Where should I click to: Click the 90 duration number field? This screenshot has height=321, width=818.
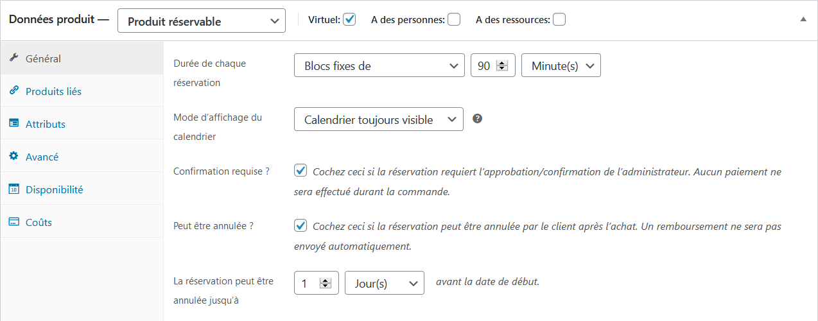tap(485, 65)
